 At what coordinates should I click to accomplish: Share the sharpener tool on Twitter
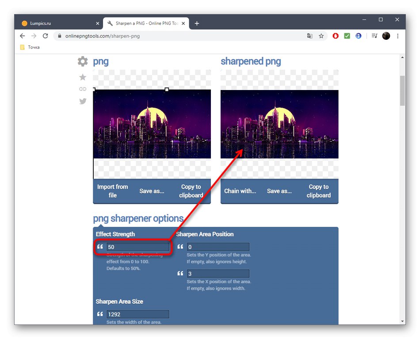[82, 101]
